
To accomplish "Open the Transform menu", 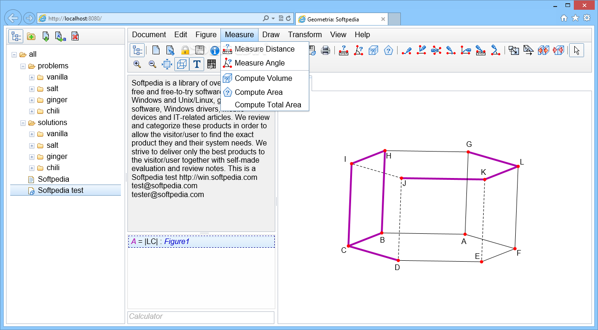I will tap(305, 34).
